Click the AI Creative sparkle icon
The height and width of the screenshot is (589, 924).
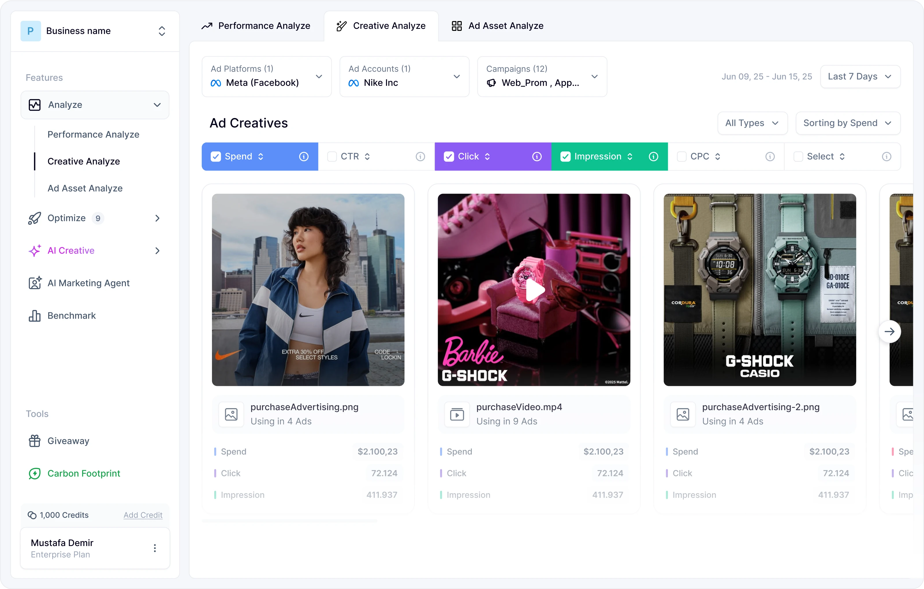tap(35, 251)
